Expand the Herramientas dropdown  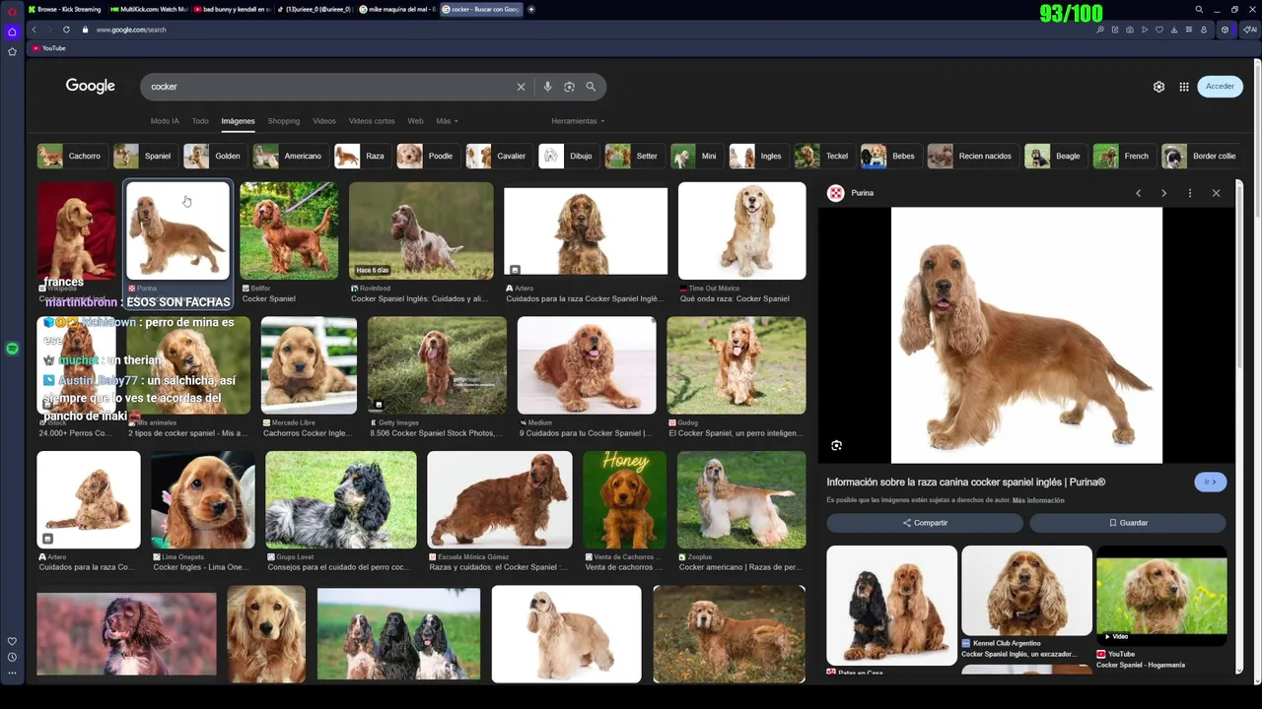(578, 121)
